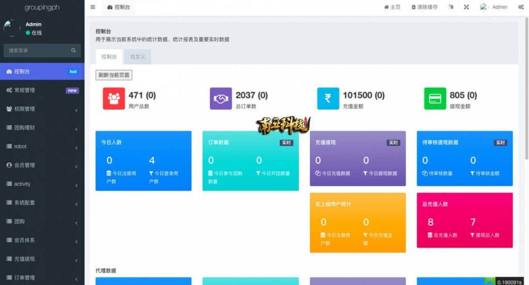Screen dimensions: 529x285
Task: Expand the 会员管理 sidebar menu
Action: point(41,166)
